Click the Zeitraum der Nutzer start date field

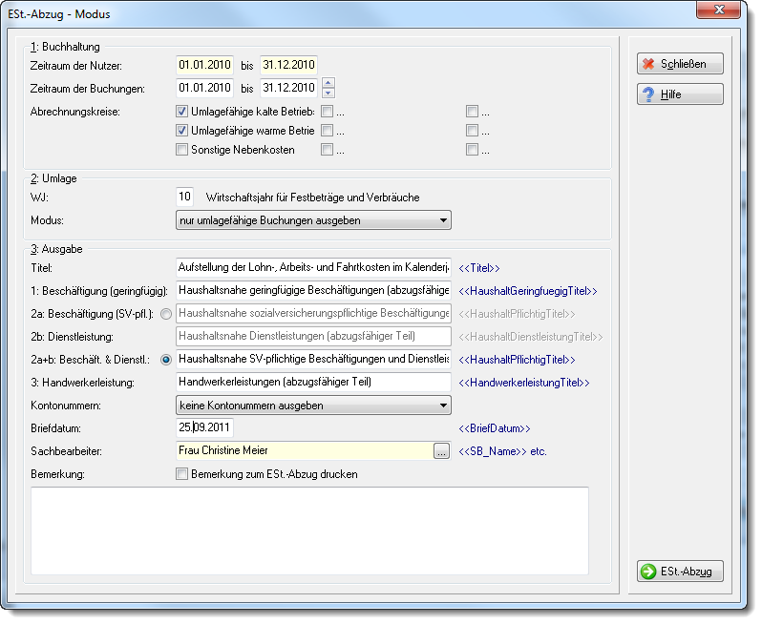(204, 65)
